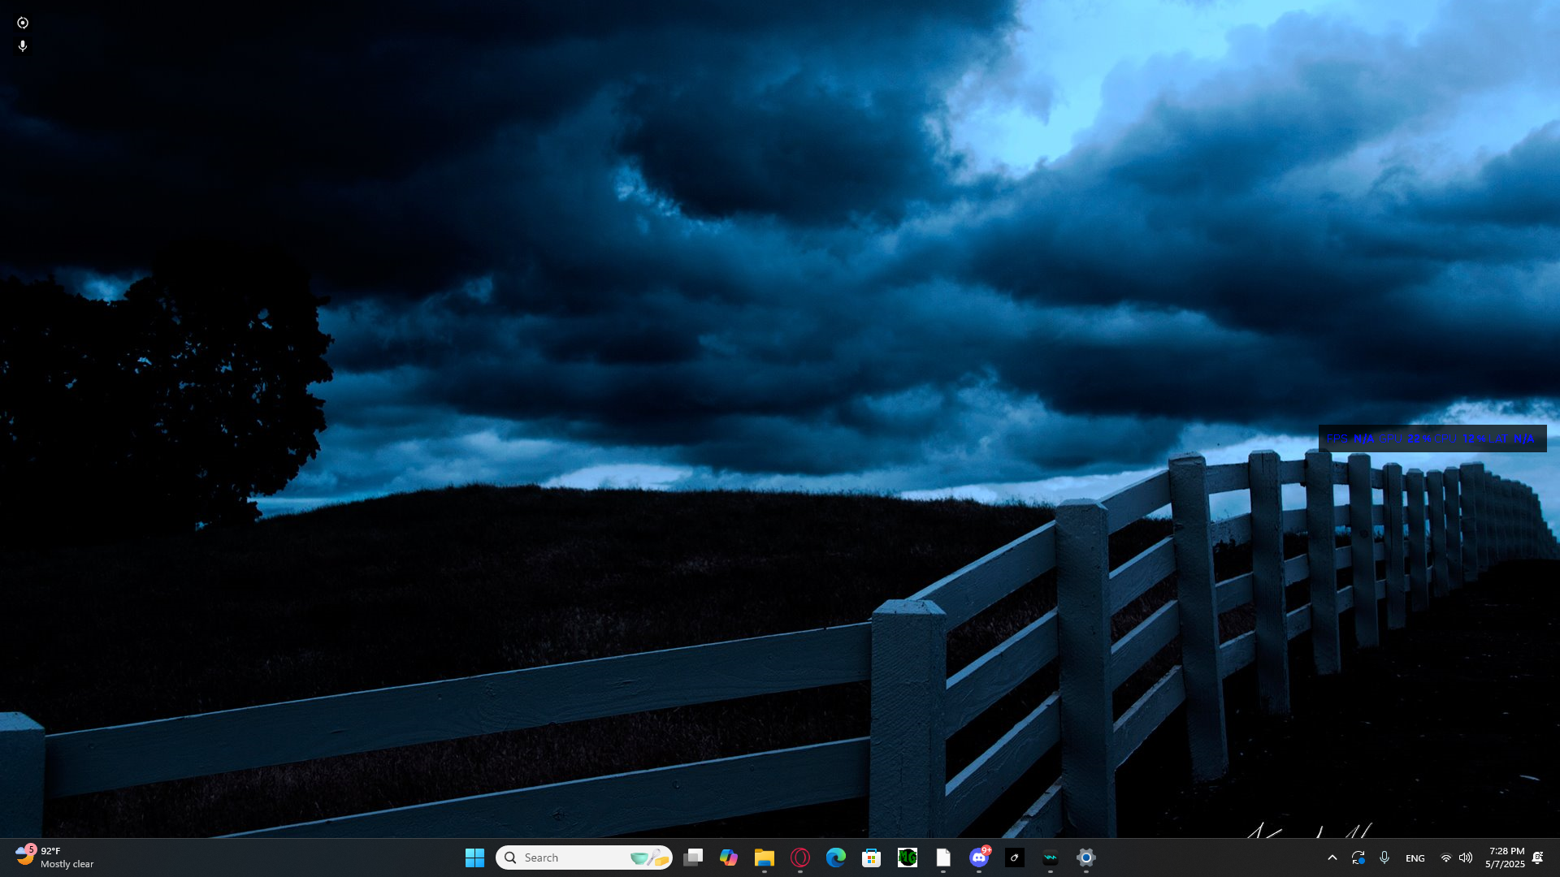
Task: Open Discord with the 9+ badge
Action: [x=979, y=858]
